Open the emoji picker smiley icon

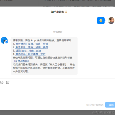[2, 82]
